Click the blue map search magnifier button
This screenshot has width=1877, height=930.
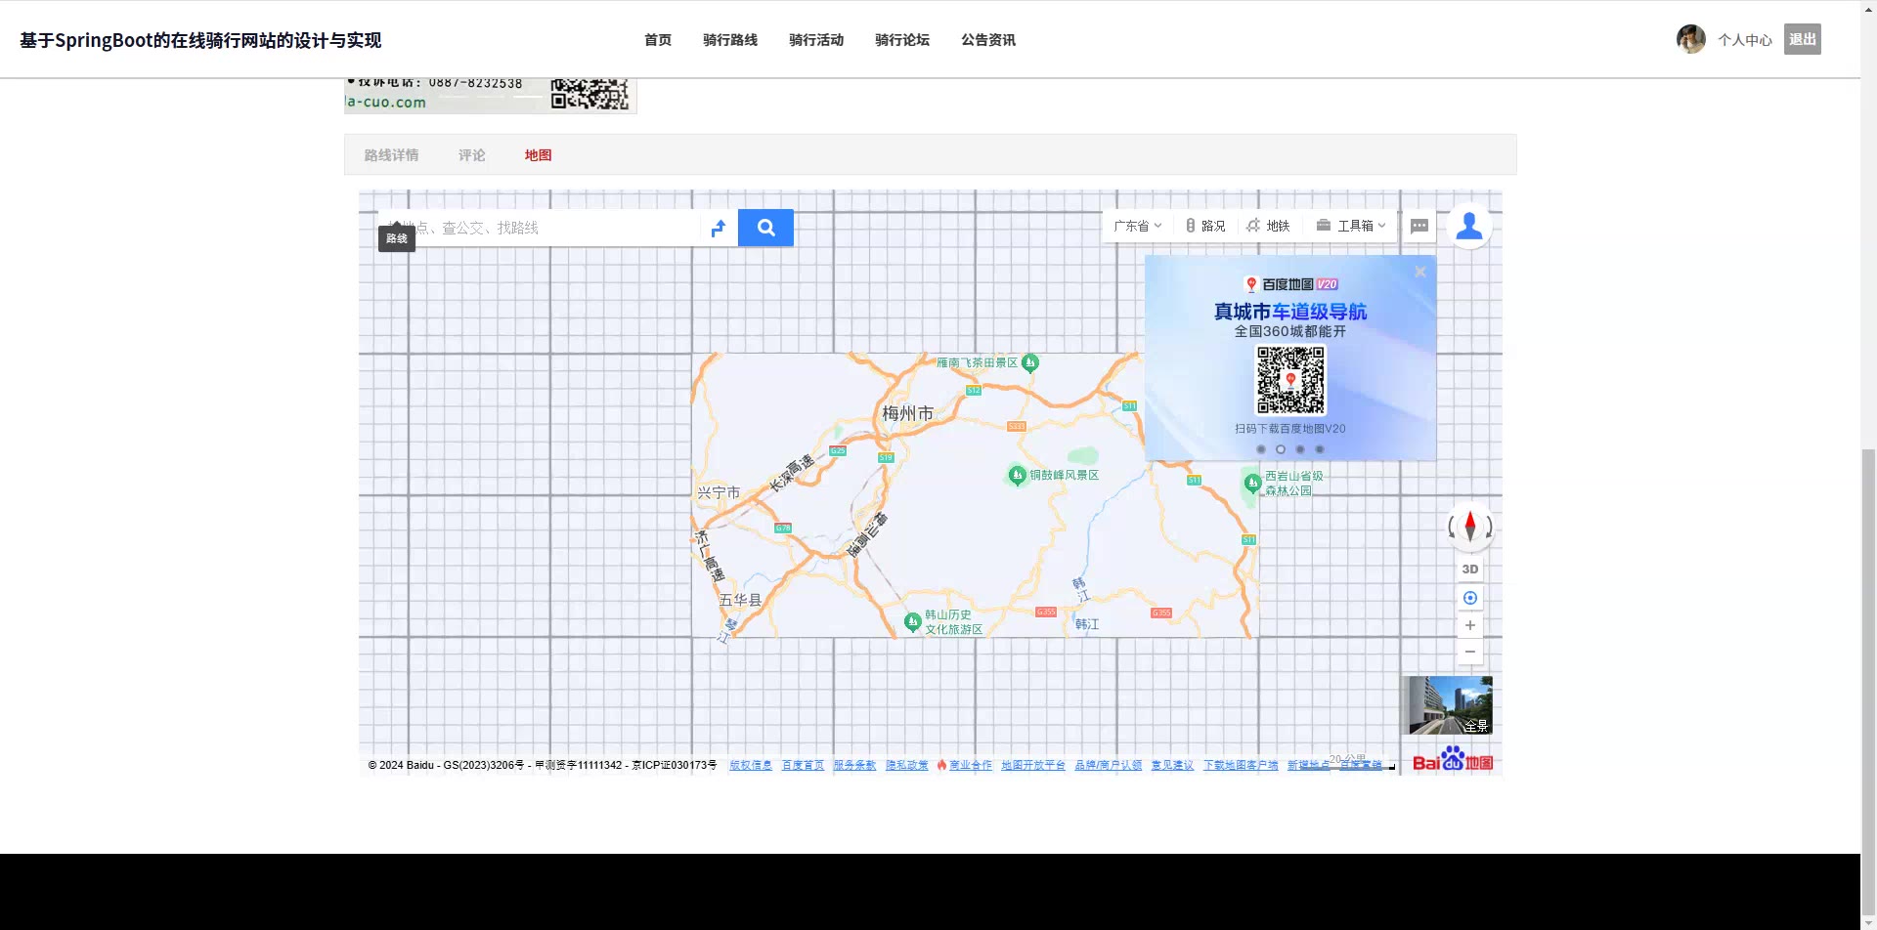765,228
